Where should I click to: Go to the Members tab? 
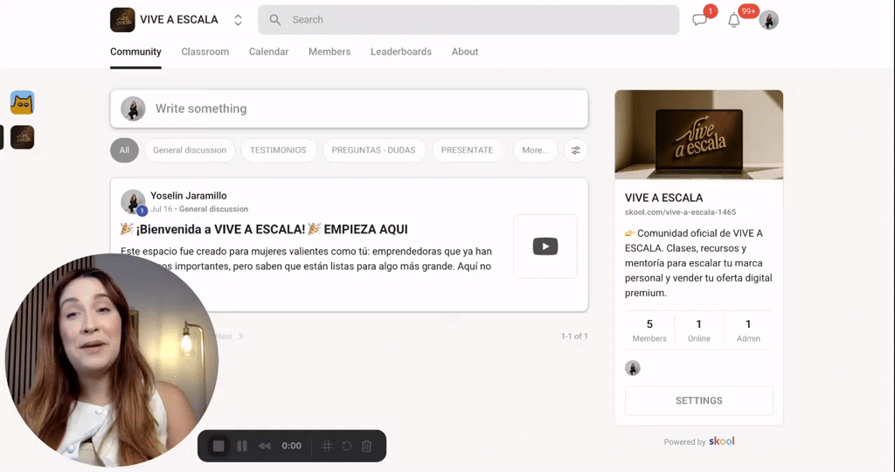pyautogui.click(x=330, y=52)
